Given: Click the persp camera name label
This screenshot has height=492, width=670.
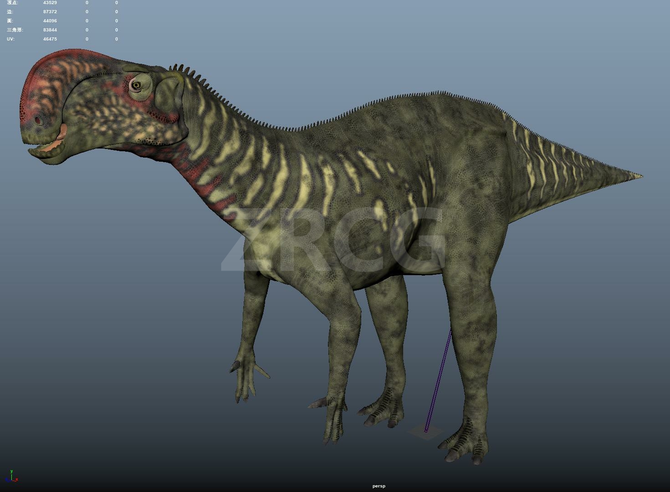Looking at the screenshot, I should click(378, 486).
